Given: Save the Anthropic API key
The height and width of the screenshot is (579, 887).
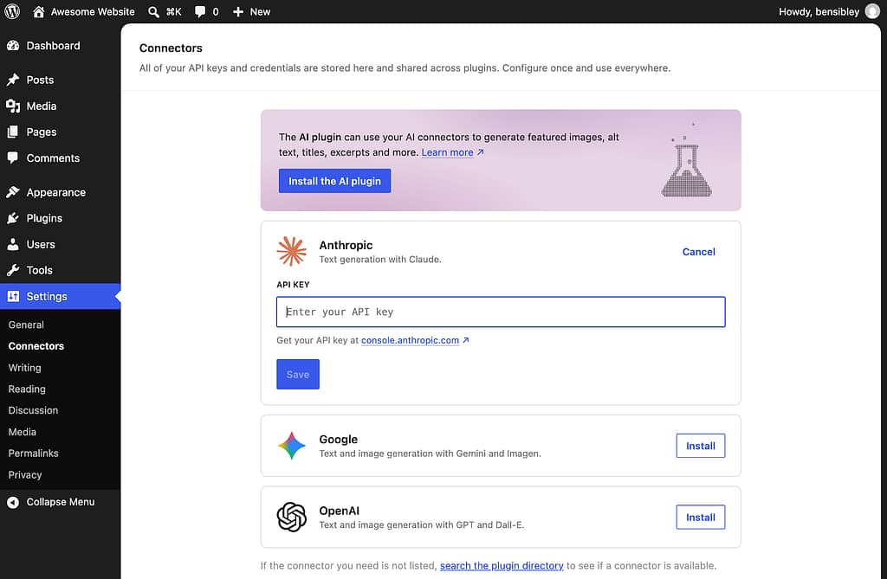Looking at the screenshot, I should (298, 374).
